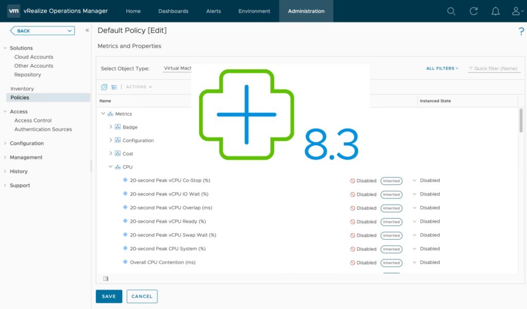
Task: Open the Alerts tab
Action: pos(214,11)
